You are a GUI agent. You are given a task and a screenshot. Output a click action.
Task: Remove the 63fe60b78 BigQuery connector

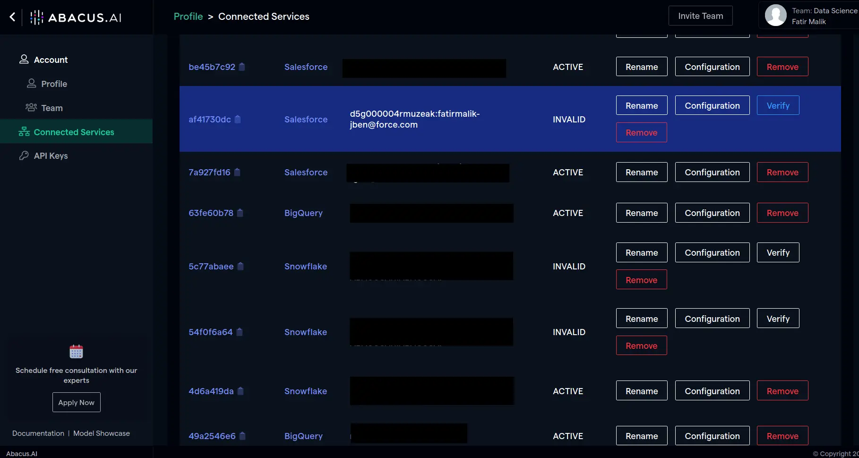click(782, 213)
